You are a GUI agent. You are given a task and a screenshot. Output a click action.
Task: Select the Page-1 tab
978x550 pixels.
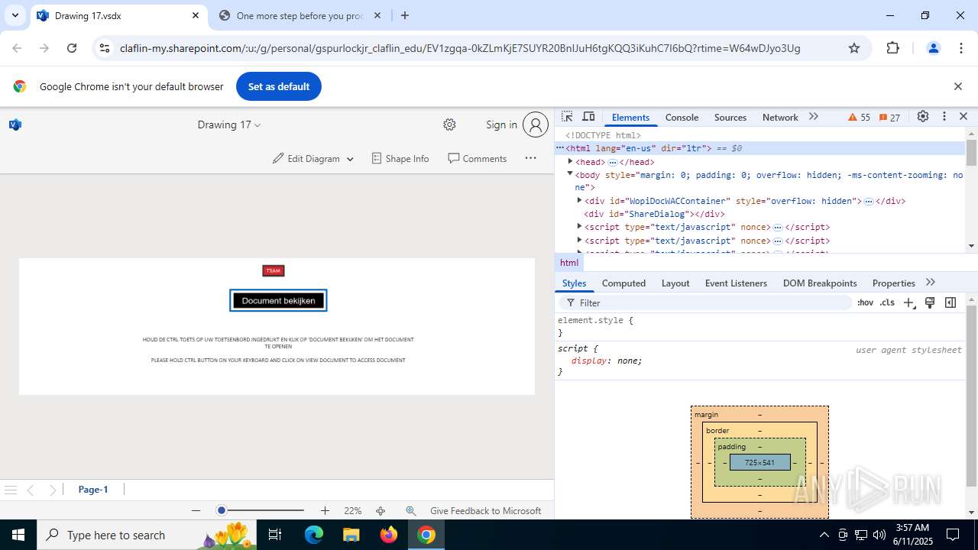(93, 490)
